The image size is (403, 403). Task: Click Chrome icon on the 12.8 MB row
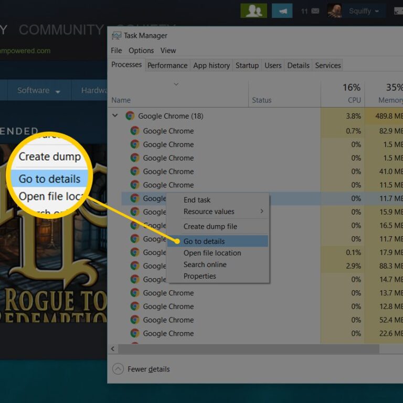point(135,306)
